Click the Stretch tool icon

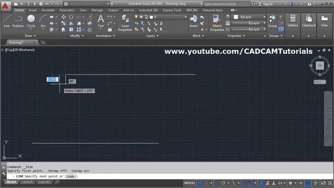pos(64,29)
